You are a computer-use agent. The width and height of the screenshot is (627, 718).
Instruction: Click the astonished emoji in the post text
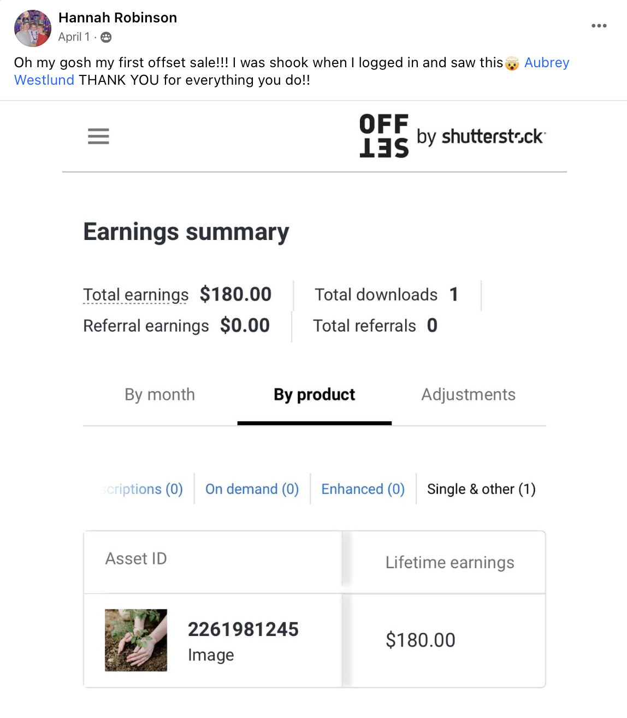pyautogui.click(x=512, y=63)
